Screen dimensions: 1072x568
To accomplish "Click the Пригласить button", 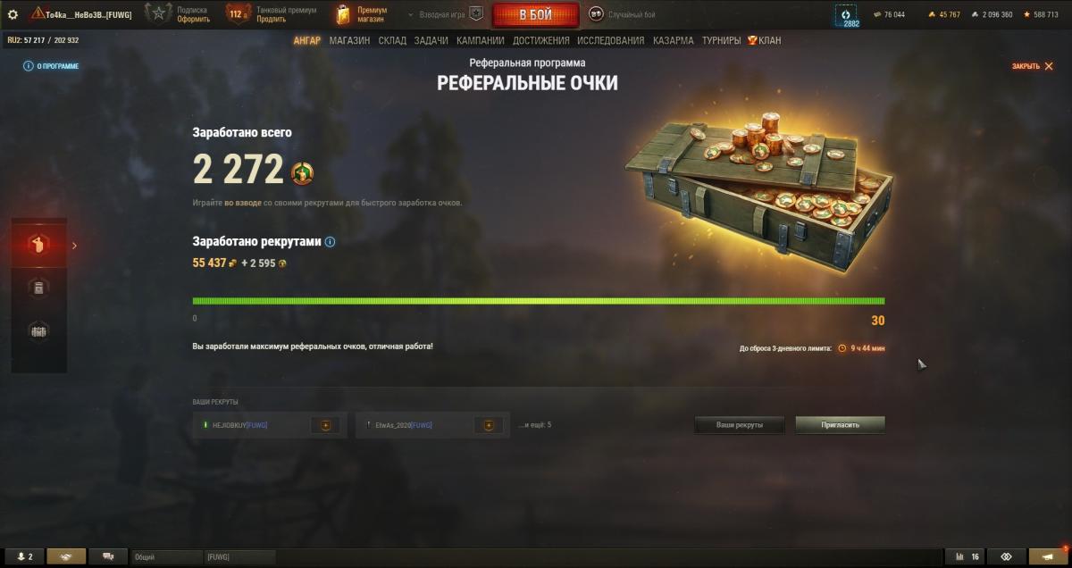I will [x=841, y=425].
